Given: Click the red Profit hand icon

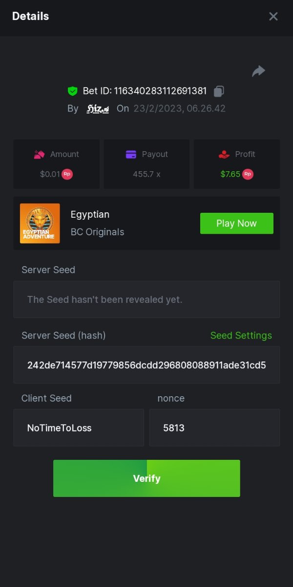Looking at the screenshot, I should click(x=224, y=155).
